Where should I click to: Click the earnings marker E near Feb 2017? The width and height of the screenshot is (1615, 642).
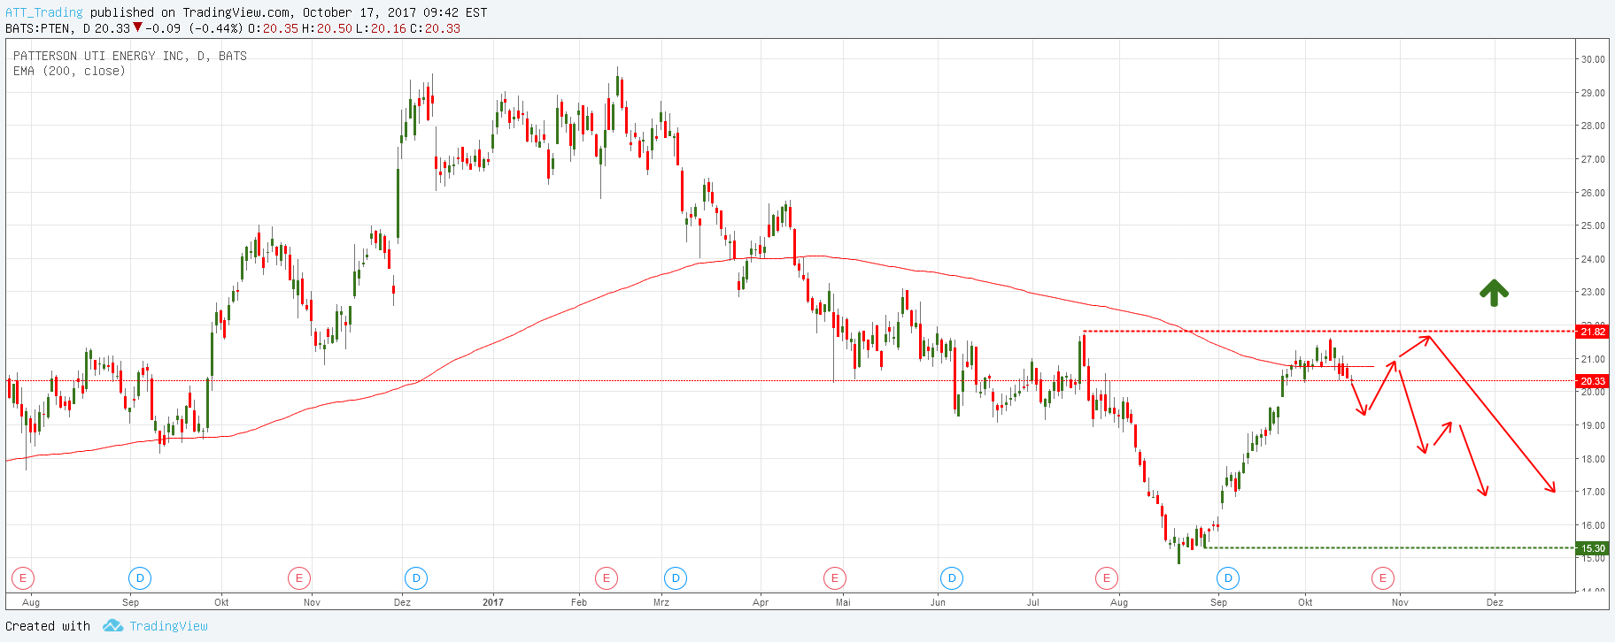pos(606,578)
